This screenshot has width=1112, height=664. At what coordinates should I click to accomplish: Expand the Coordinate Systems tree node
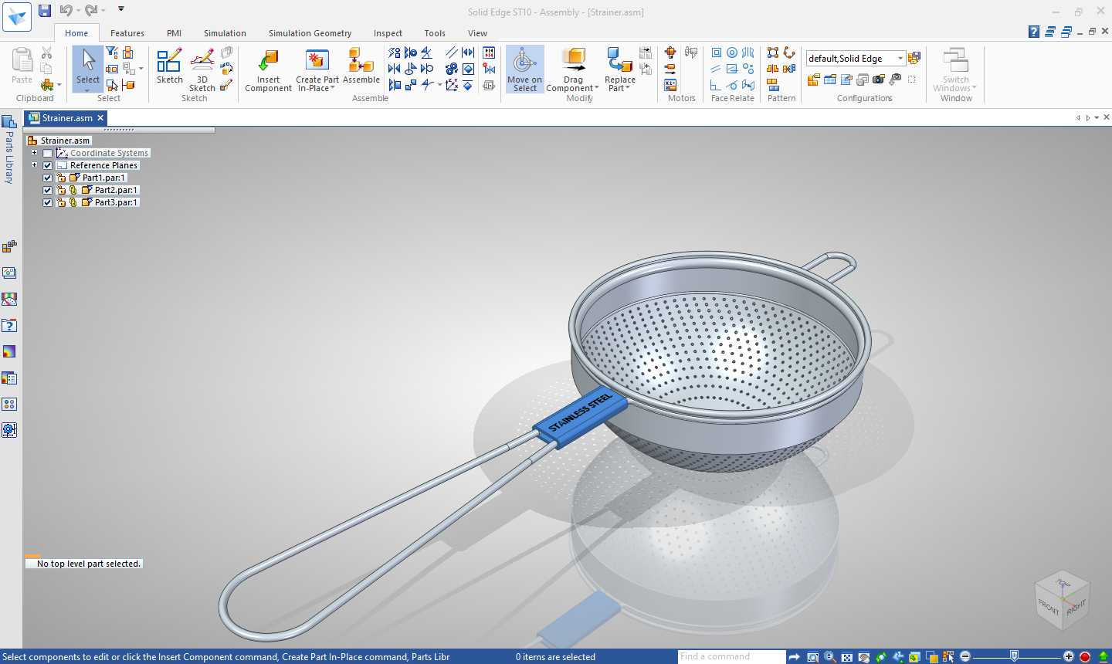click(x=34, y=153)
